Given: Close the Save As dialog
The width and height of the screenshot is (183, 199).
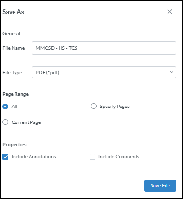Looking at the screenshot, I should 170,12.
